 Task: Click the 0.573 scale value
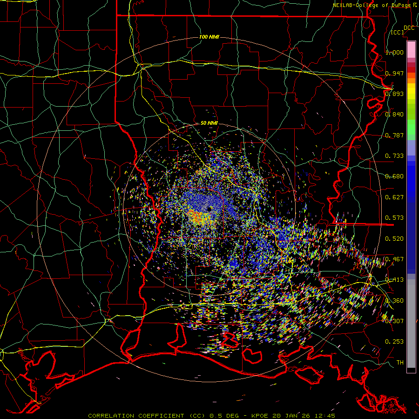pyautogui.click(x=394, y=217)
